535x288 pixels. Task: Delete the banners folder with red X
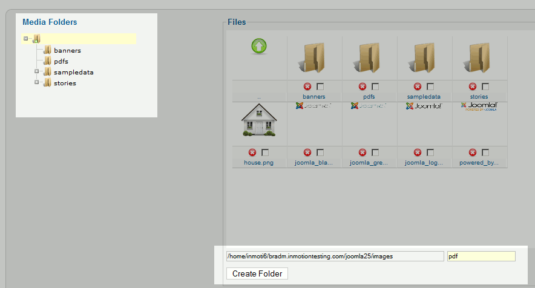[x=307, y=87]
